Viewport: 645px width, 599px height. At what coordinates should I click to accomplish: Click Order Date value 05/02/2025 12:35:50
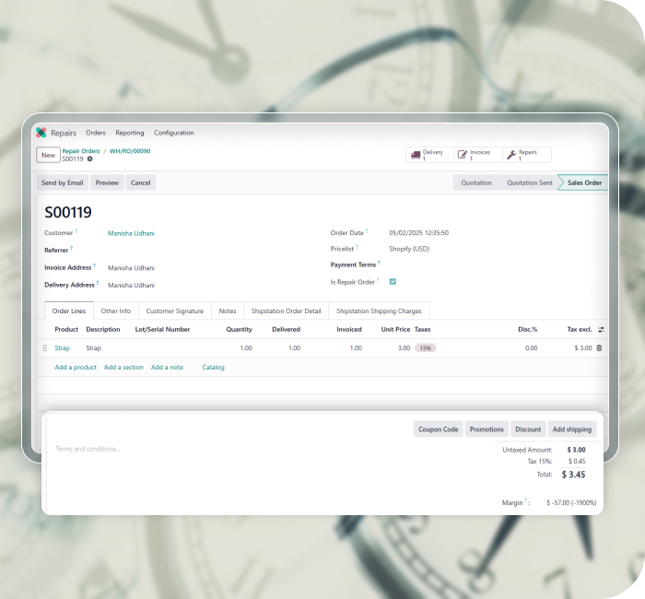(x=418, y=233)
